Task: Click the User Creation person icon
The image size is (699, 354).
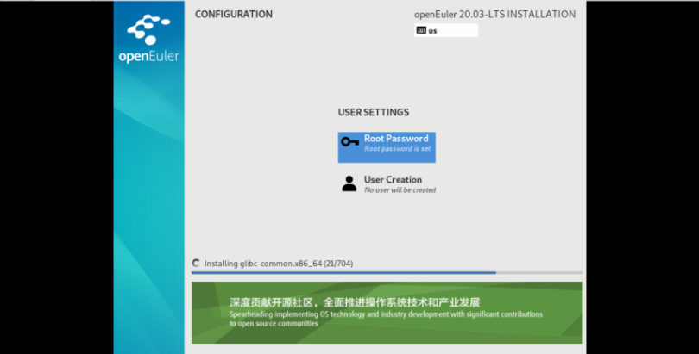Action: (349, 183)
